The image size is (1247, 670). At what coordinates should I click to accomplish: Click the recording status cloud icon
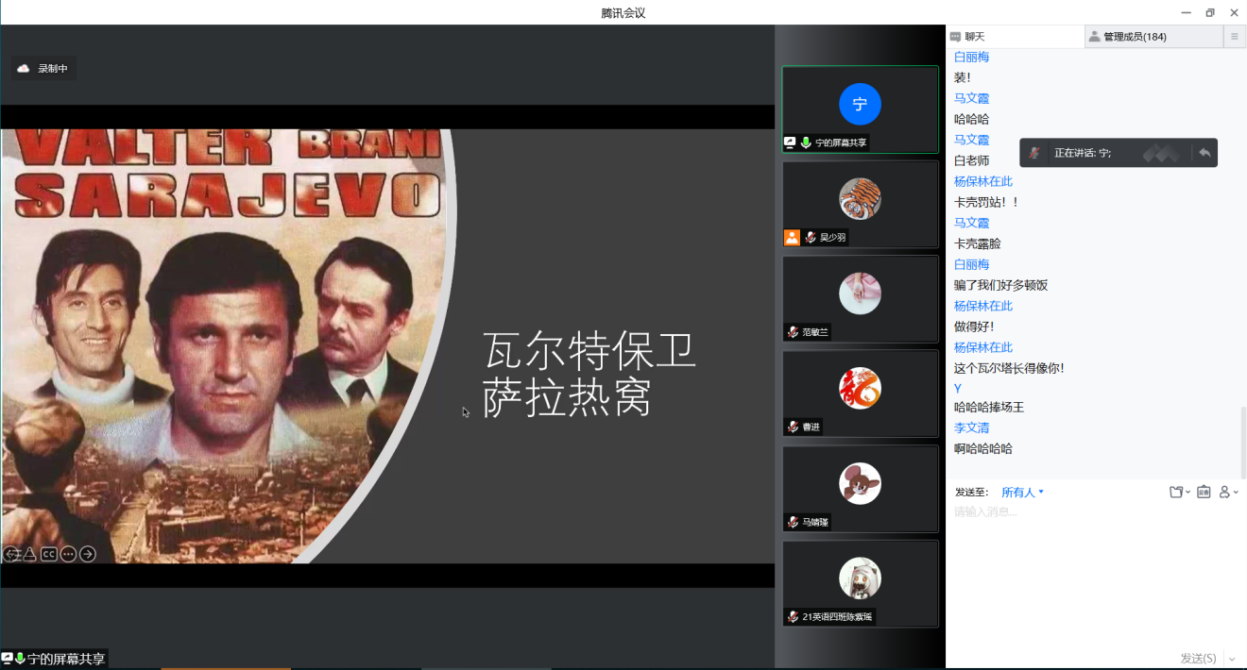[24, 69]
